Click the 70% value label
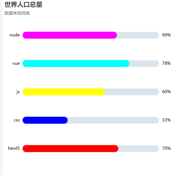The image size is (175, 175). coord(166,148)
